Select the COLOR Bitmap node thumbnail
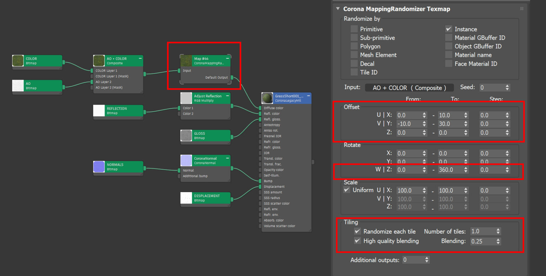The image size is (546, 276). pyautogui.click(x=18, y=61)
